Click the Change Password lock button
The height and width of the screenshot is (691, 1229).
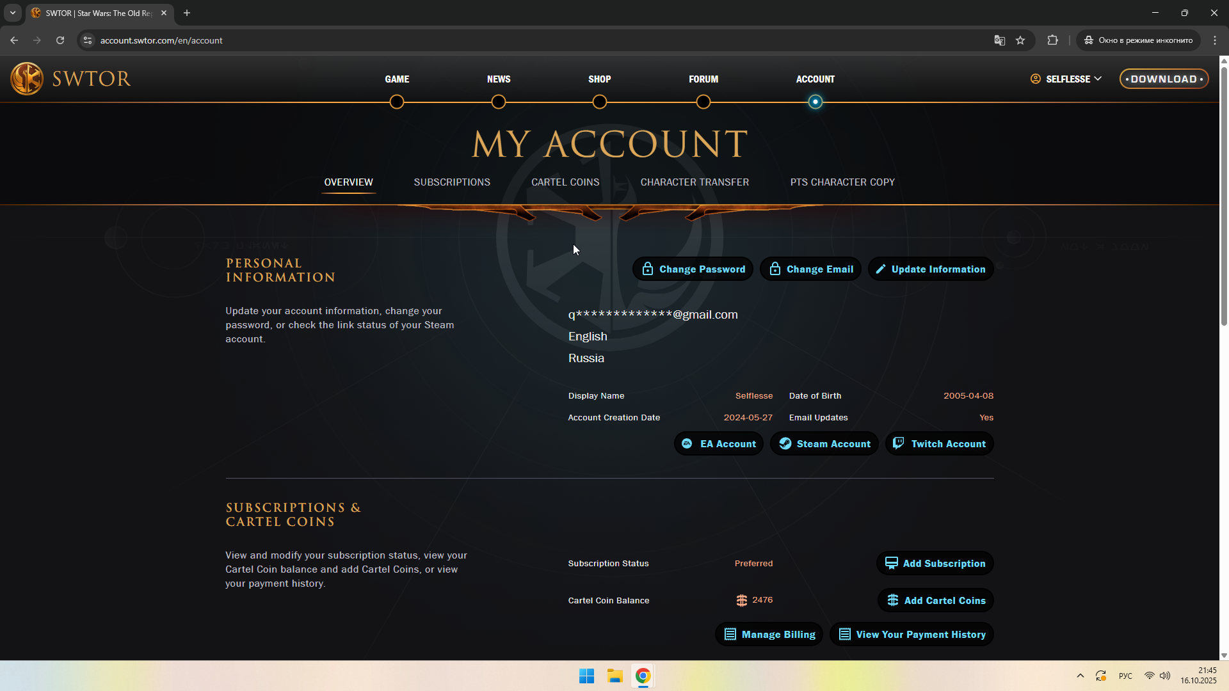693,269
